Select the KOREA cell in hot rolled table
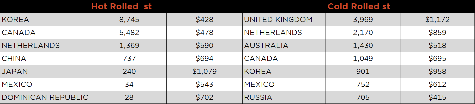This screenshot has height=104, width=475. 46,19
